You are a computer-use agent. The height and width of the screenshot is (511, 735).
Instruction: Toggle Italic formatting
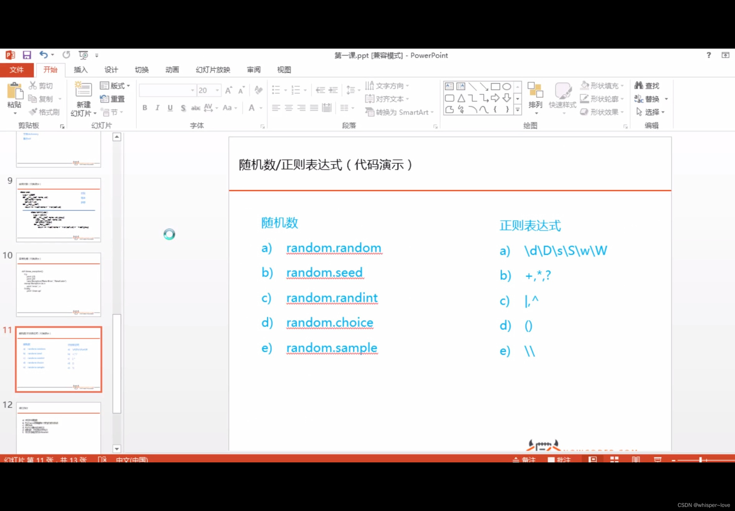[x=157, y=107]
